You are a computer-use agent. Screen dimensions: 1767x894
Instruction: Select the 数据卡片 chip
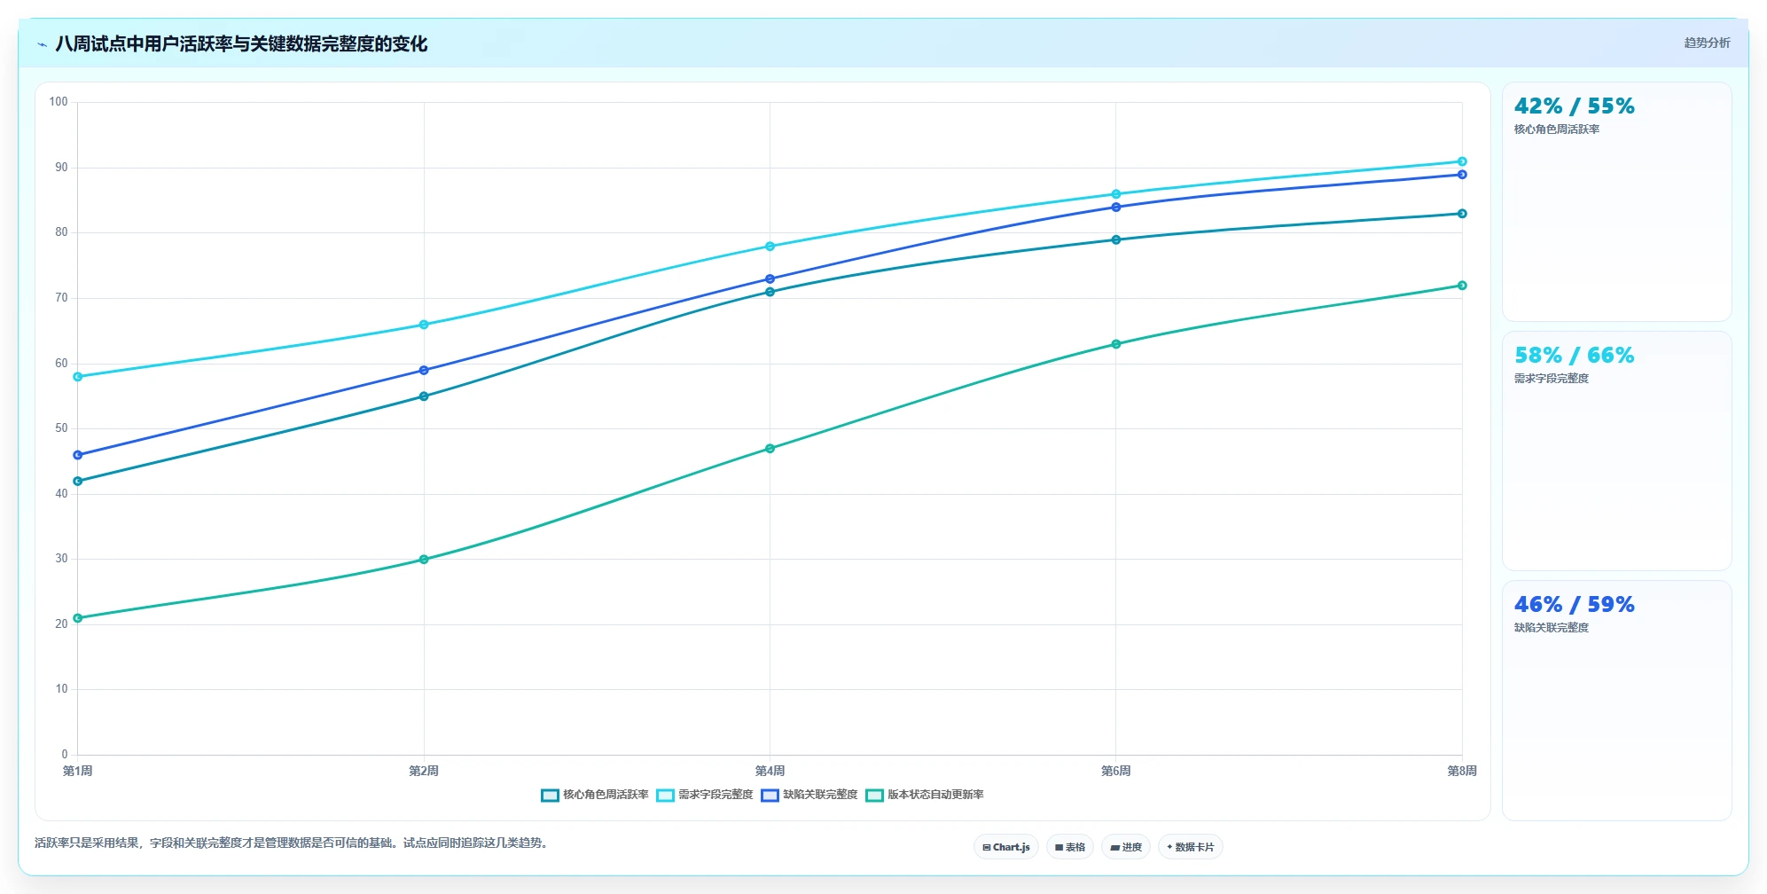click(x=1191, y=847)
